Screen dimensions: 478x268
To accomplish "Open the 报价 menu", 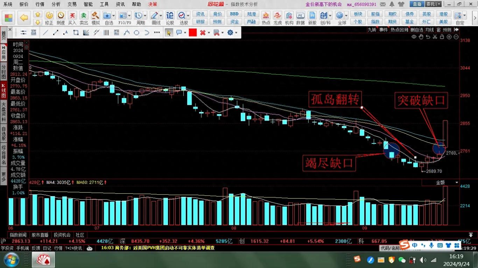I will (x=24, y=4).
